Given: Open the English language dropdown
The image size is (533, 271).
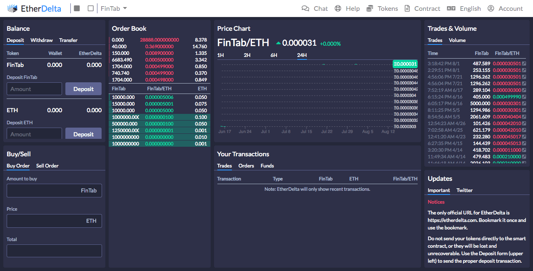Looking at the screenshot, I should (464, 8).
